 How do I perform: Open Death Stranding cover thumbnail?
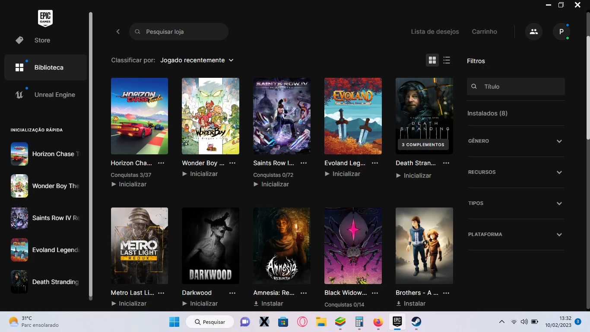point(424,116)
